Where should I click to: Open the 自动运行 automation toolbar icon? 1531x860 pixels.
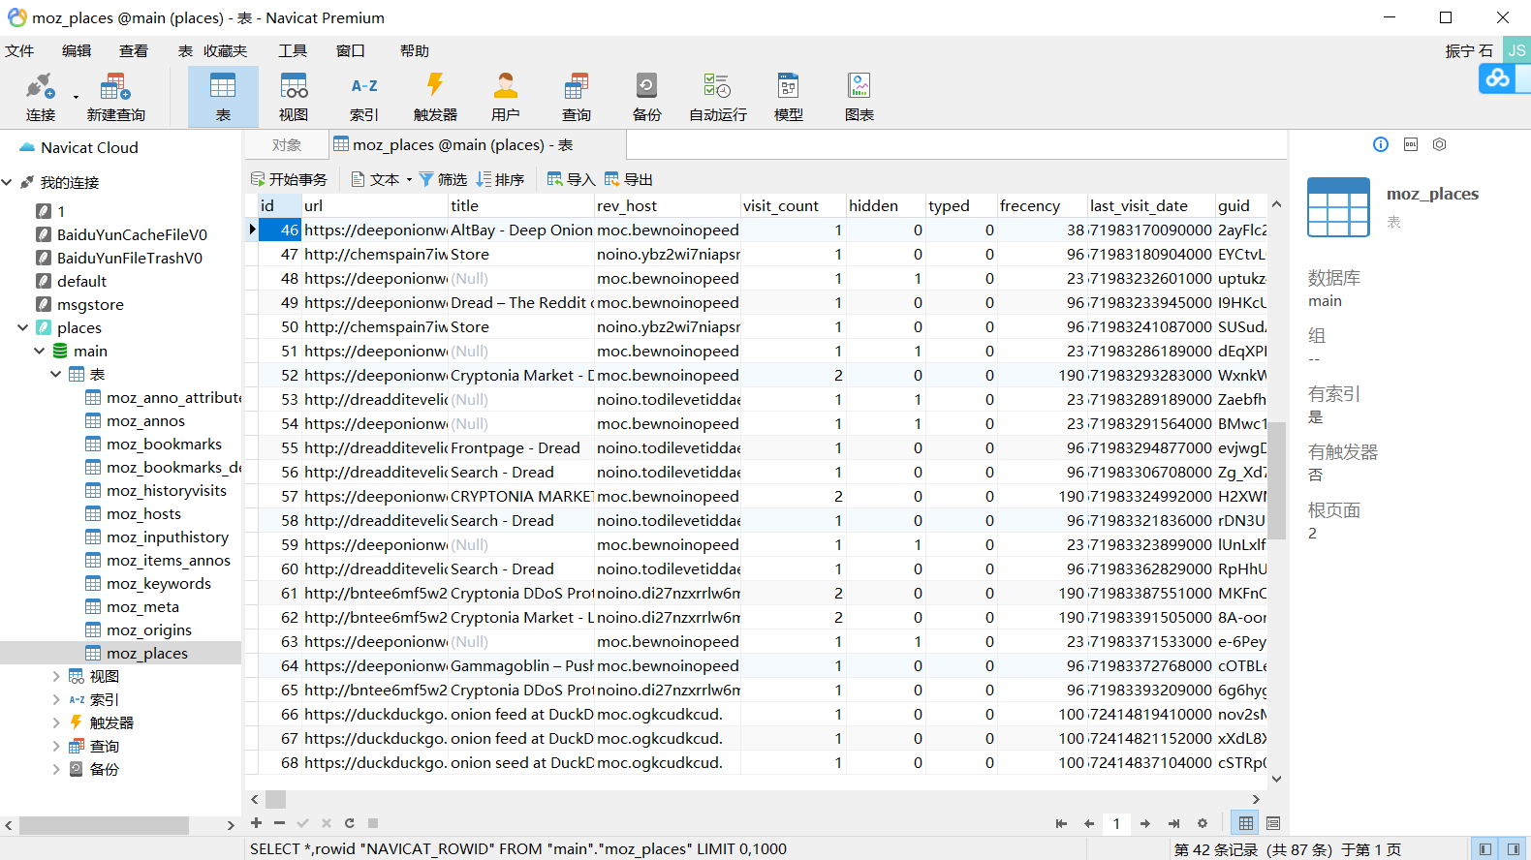(718, 97)
